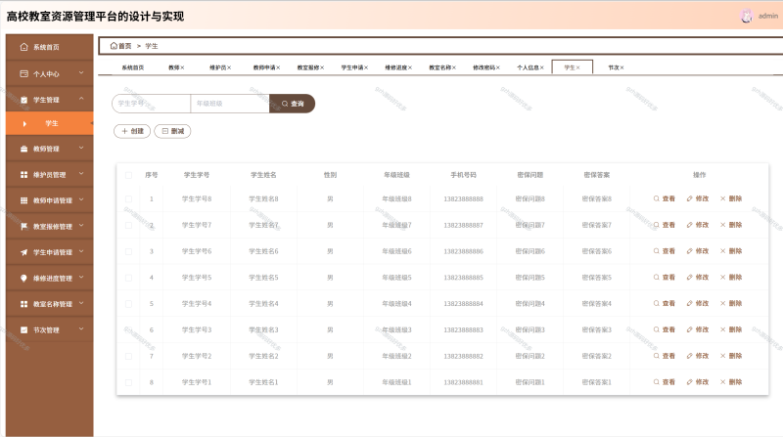Open the 学生 submenu item in sidebar
Screen dimensions: 783x437
click(x=50, y=124)
